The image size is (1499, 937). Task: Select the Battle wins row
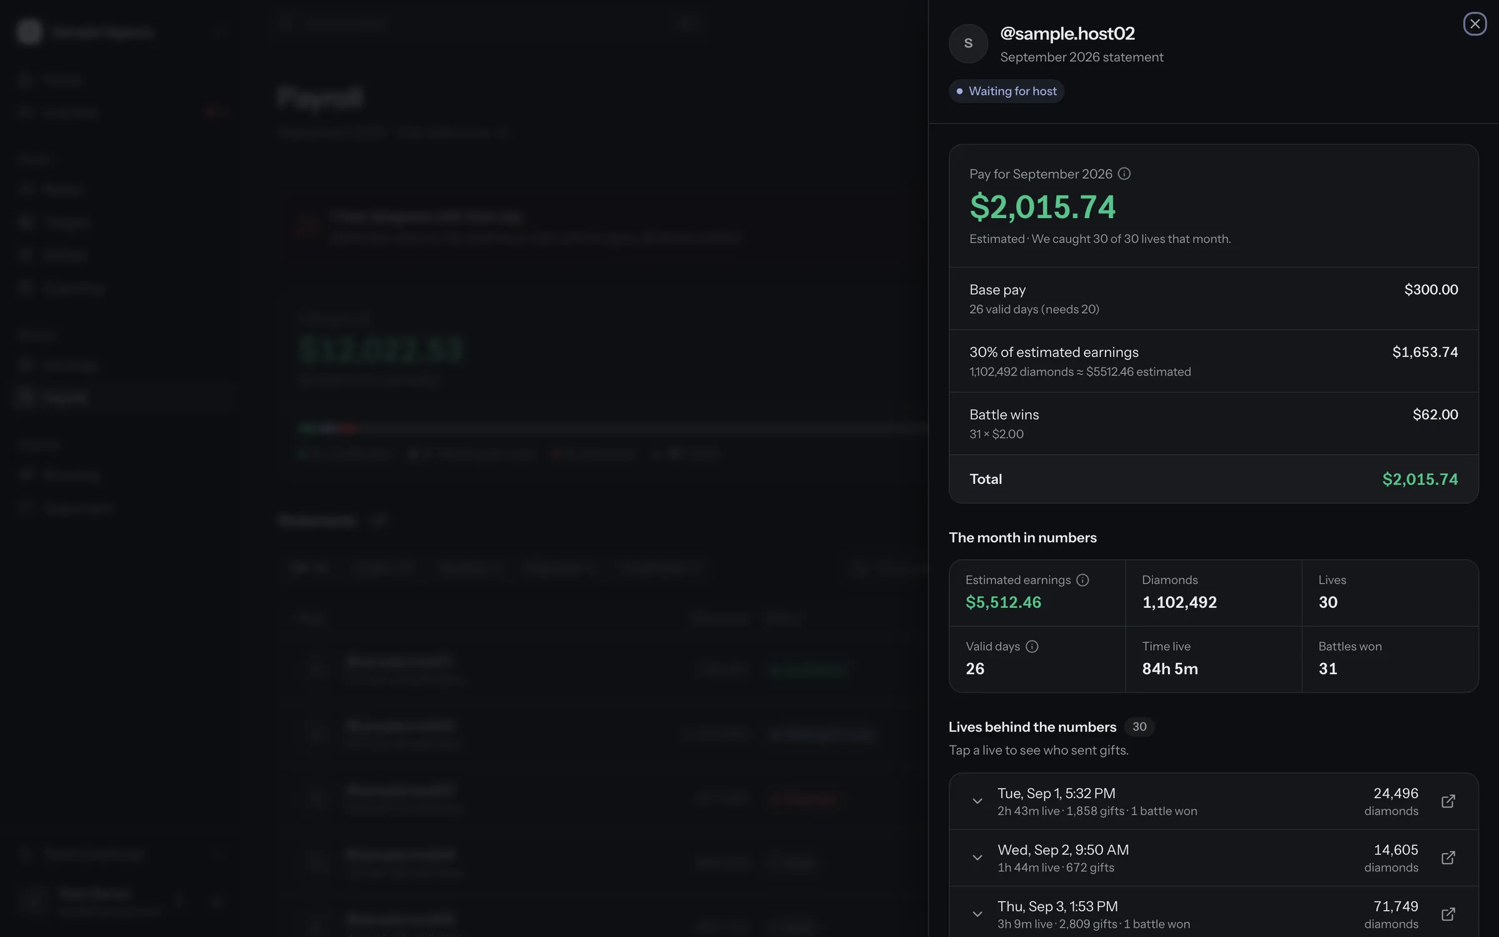click(x=1214, y=424)
